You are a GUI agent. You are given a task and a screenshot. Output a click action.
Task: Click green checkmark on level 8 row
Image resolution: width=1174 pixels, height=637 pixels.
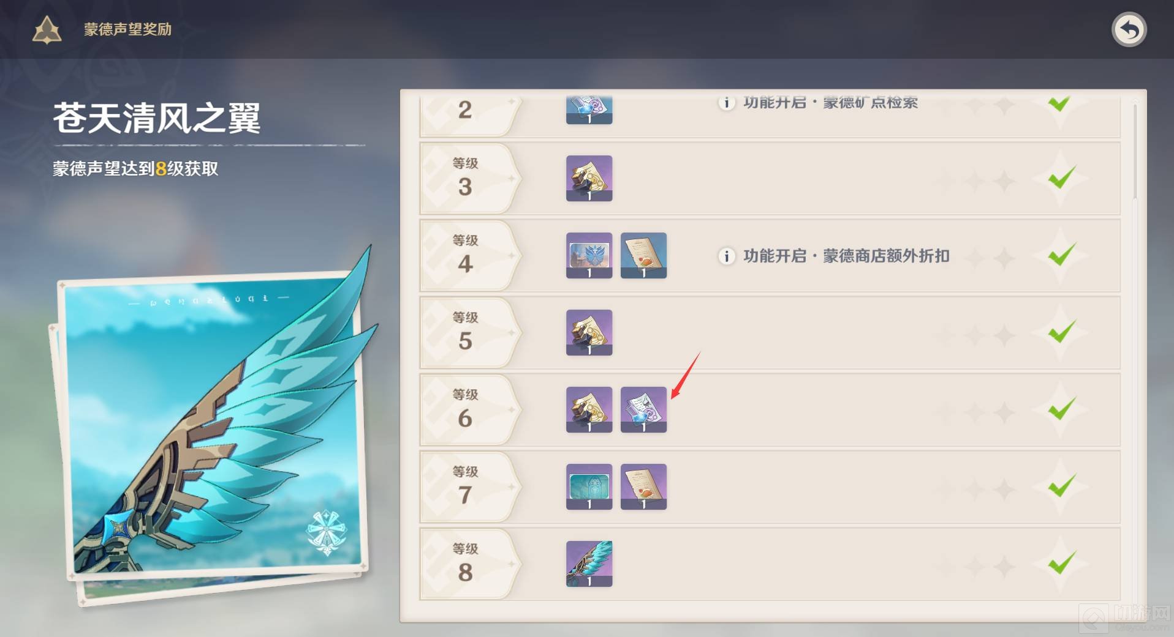click(x=1061, y=562)
